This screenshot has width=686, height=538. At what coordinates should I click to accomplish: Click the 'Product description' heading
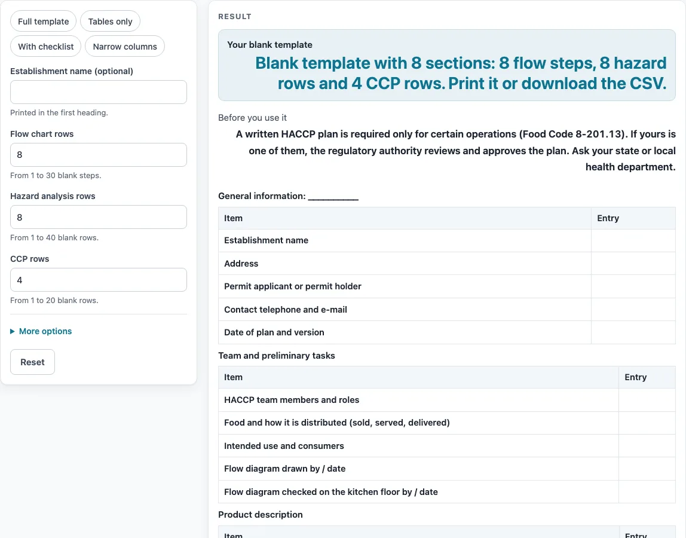coord(261,514)
